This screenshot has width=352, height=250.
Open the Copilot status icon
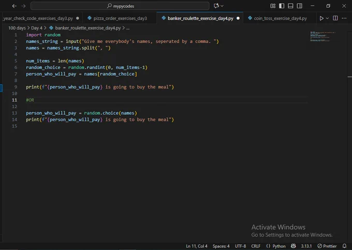293,246
